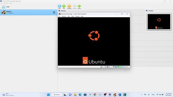Open Help menu of VirtualBox Manager
Image resolution: width=173 pixels, height=97 pixels.
pos(11,3)
